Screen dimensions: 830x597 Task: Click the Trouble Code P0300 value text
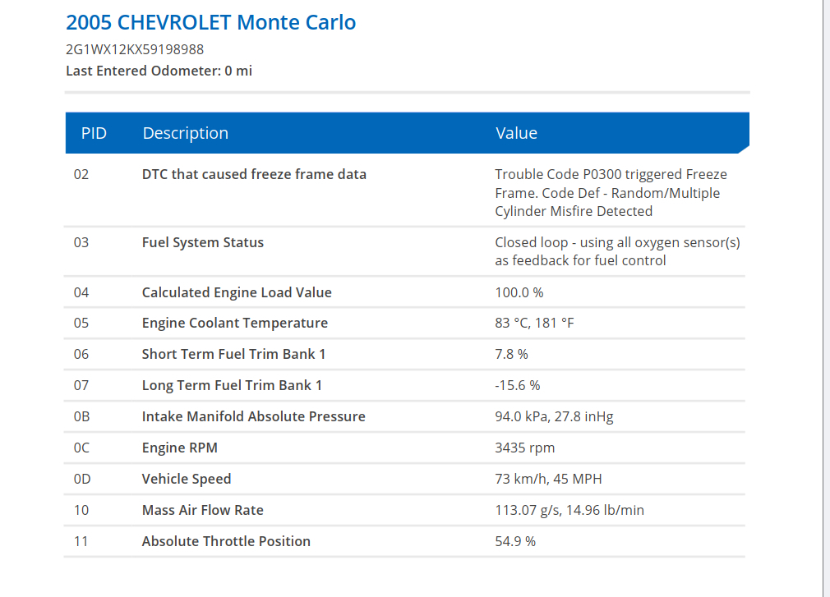[x=611, y=192]
